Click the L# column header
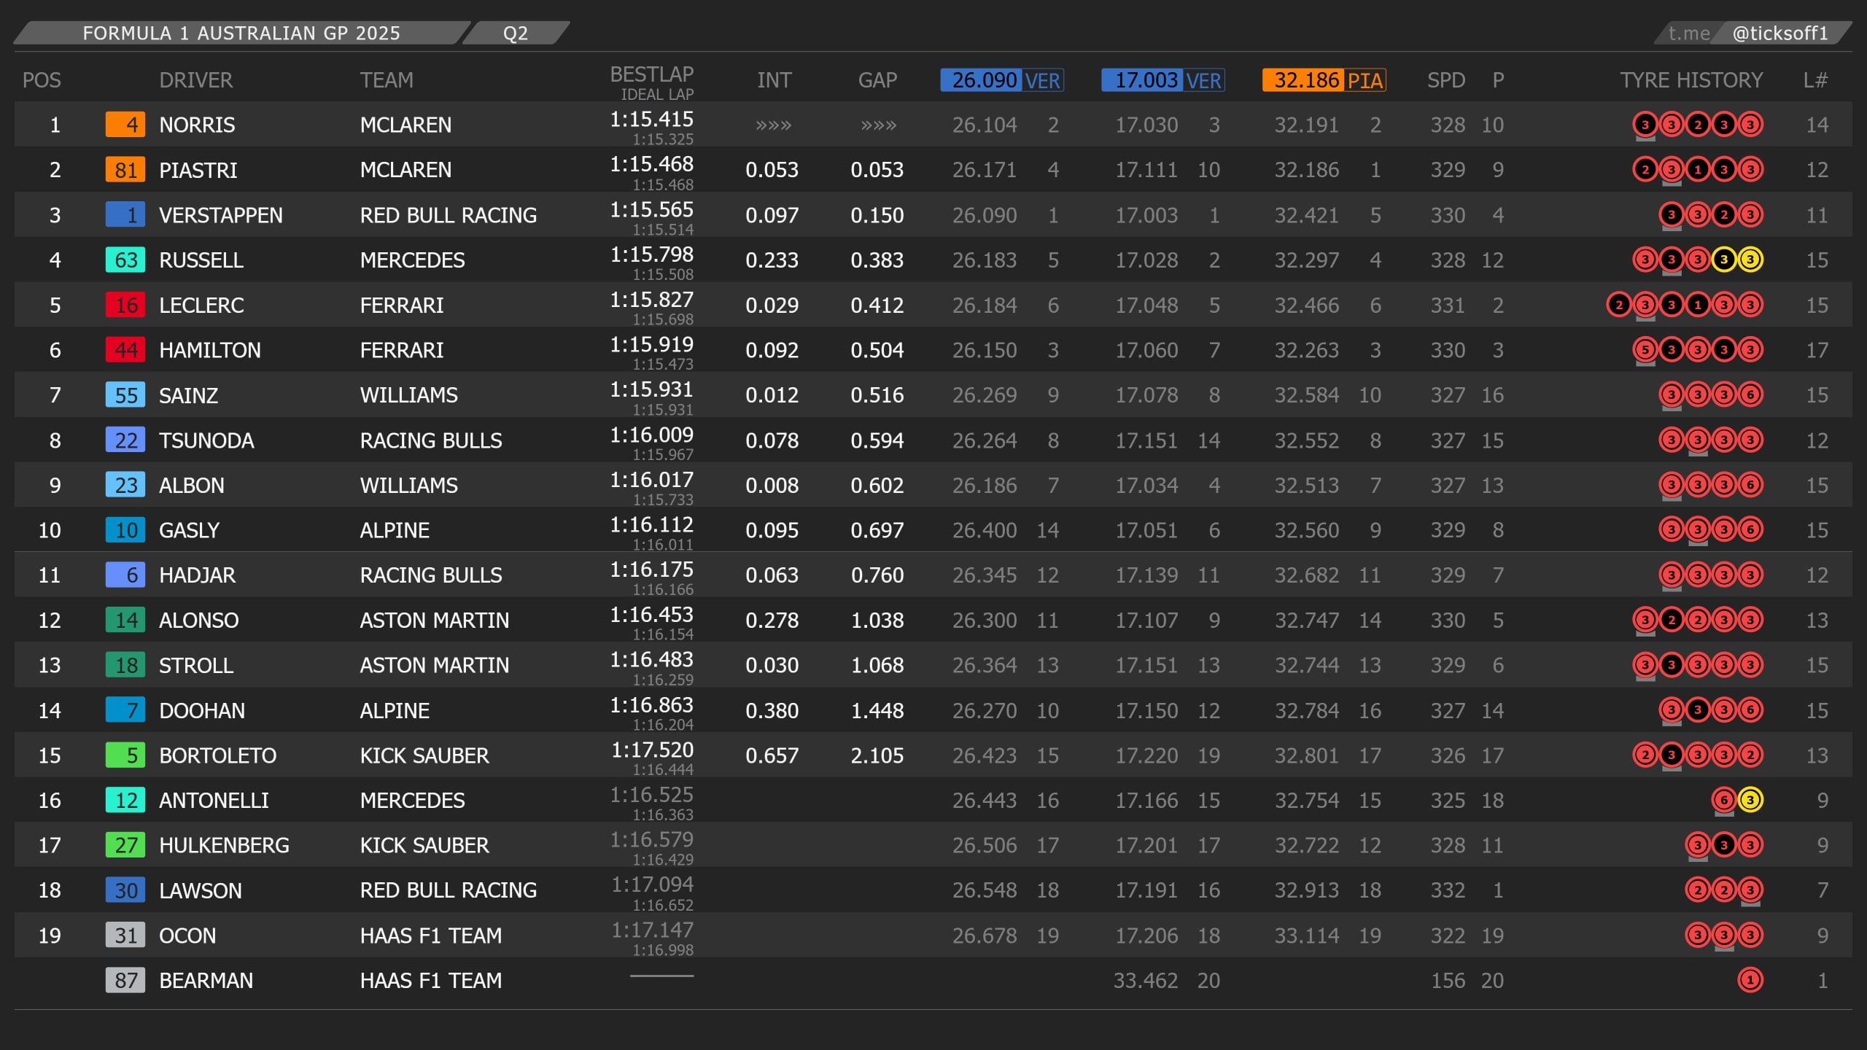Image resolution: width=1867 pixels, height=1050 pixels. (1815, 80)
